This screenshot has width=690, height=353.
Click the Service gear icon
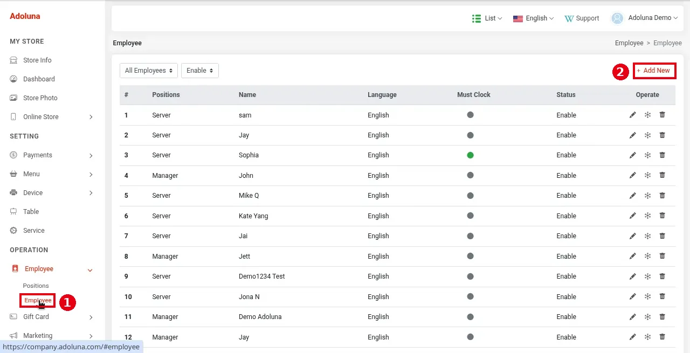13,231
